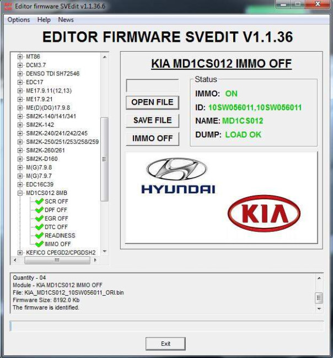Select DPF OFF tree item

[x=56, y=210]
